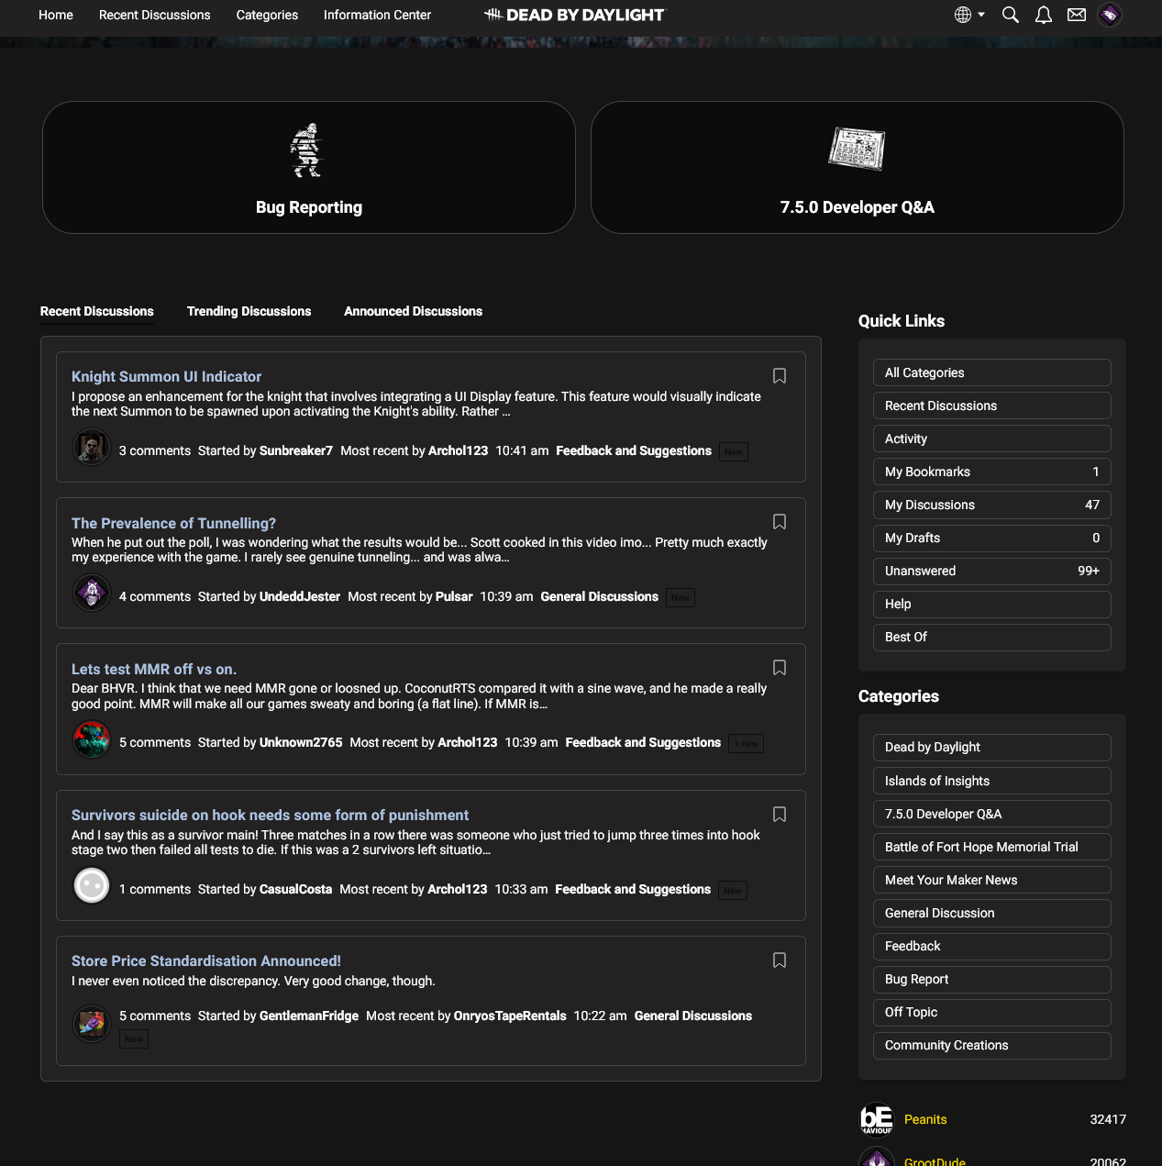Open GentlemanFridge's avatar
Viewport: 1162px width, 1166px height.
[92, 1023]
